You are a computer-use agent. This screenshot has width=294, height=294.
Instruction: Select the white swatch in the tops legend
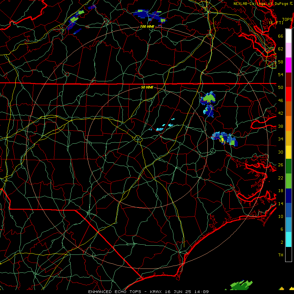pos(288,36)
